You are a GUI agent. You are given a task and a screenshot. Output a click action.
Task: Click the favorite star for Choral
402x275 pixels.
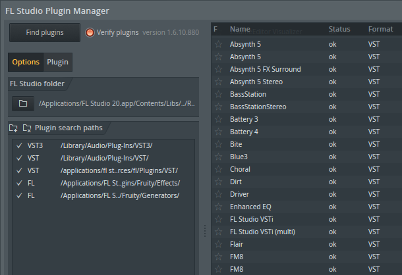click(x=218, y=170)
